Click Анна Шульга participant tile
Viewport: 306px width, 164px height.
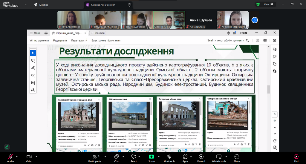201,20
